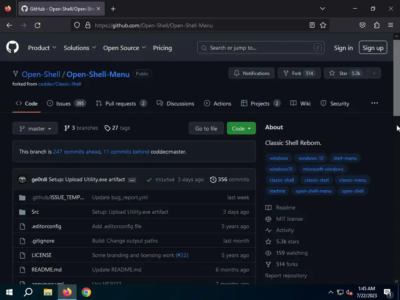Click the Sign up button
This screenshot has width=400, height=300.
coord(373,47)
